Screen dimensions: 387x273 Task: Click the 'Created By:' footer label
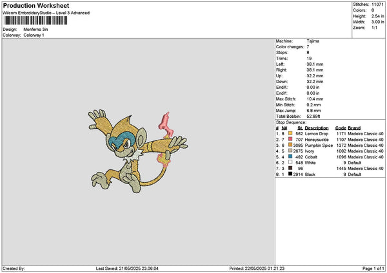(x=14, y=268)
